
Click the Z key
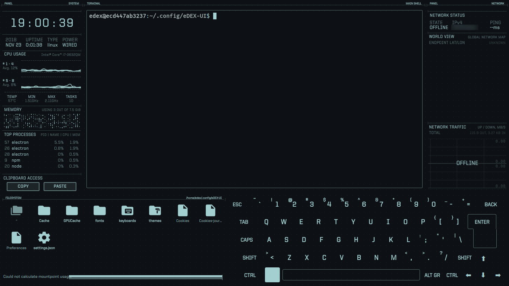[289, 258]
